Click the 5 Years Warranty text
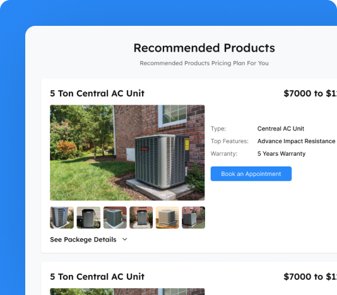The image size is (337, 295). (281, 154)
